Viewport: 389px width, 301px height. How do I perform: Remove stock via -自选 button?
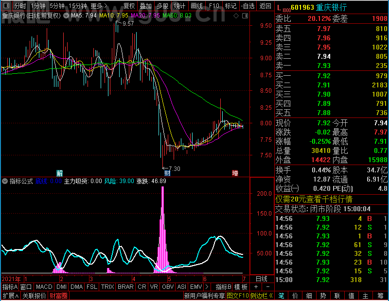point(248,6)
